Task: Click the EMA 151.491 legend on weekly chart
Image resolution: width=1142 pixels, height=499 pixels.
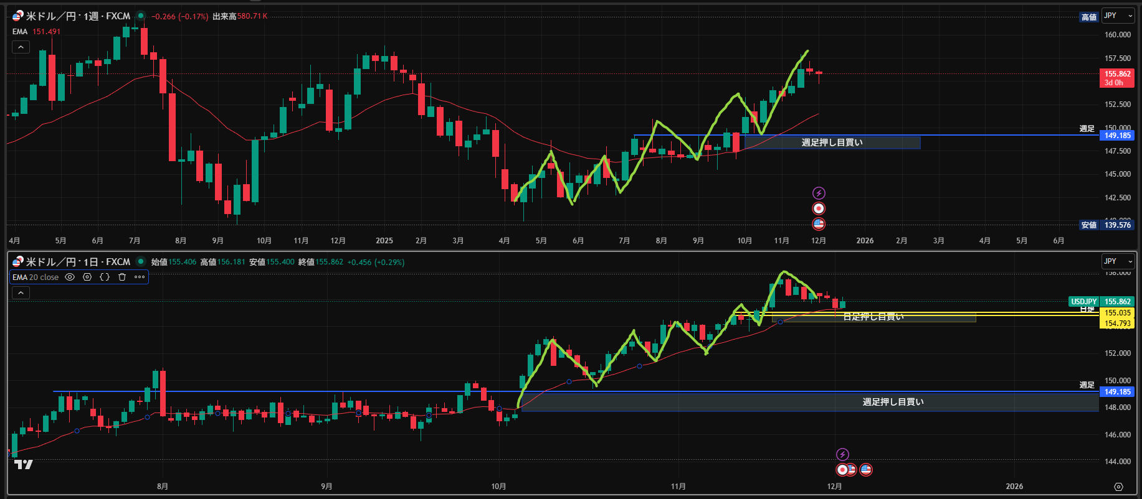Action: click(x=36, y=32)
